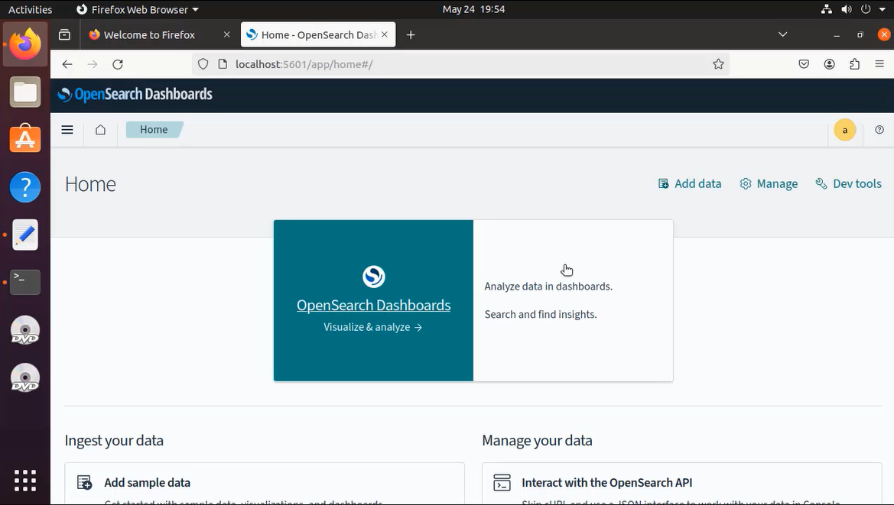Open Ubuntu Software from the dock
This screenshot has width=894, height=505.
point(25,139)
